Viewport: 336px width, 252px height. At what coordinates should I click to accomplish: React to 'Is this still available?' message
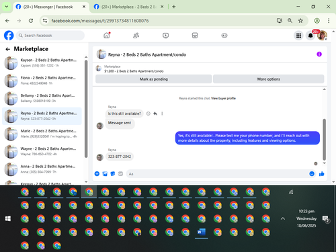(x=149, y=114)
